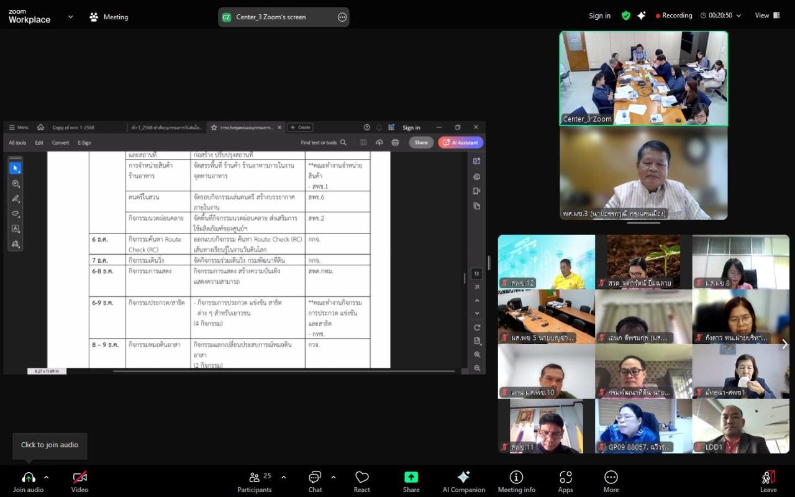795x497 pixels.
Task: Open options for Center_3 Zoom's screen
Action: pos(342,17)
